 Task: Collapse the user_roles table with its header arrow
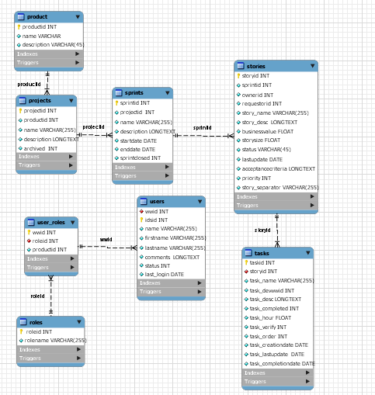click(x=73, y=222)
